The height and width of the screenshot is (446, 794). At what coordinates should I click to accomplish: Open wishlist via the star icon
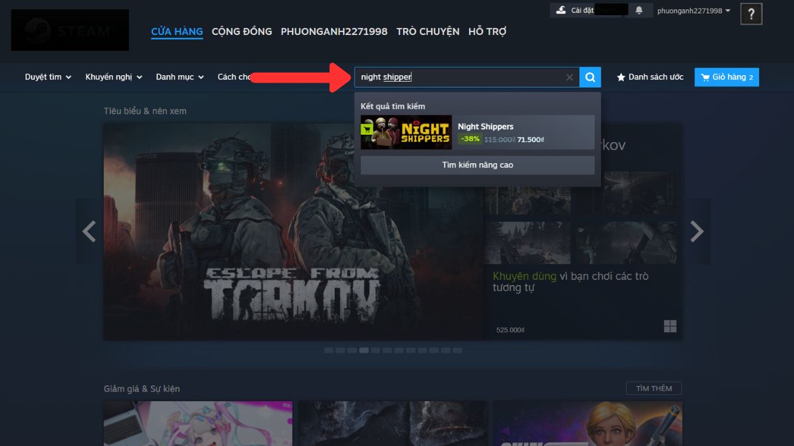(620, 77)
